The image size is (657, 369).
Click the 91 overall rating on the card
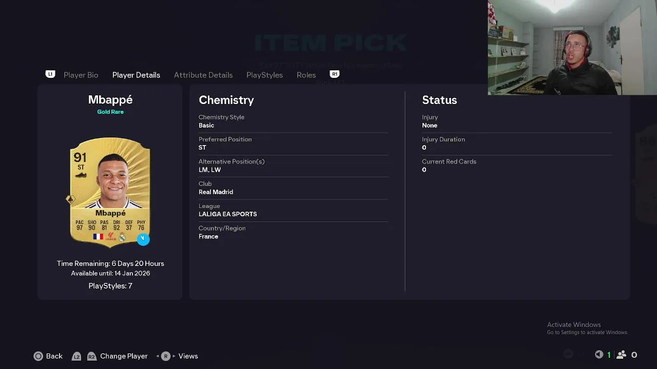tap(80, 157)
